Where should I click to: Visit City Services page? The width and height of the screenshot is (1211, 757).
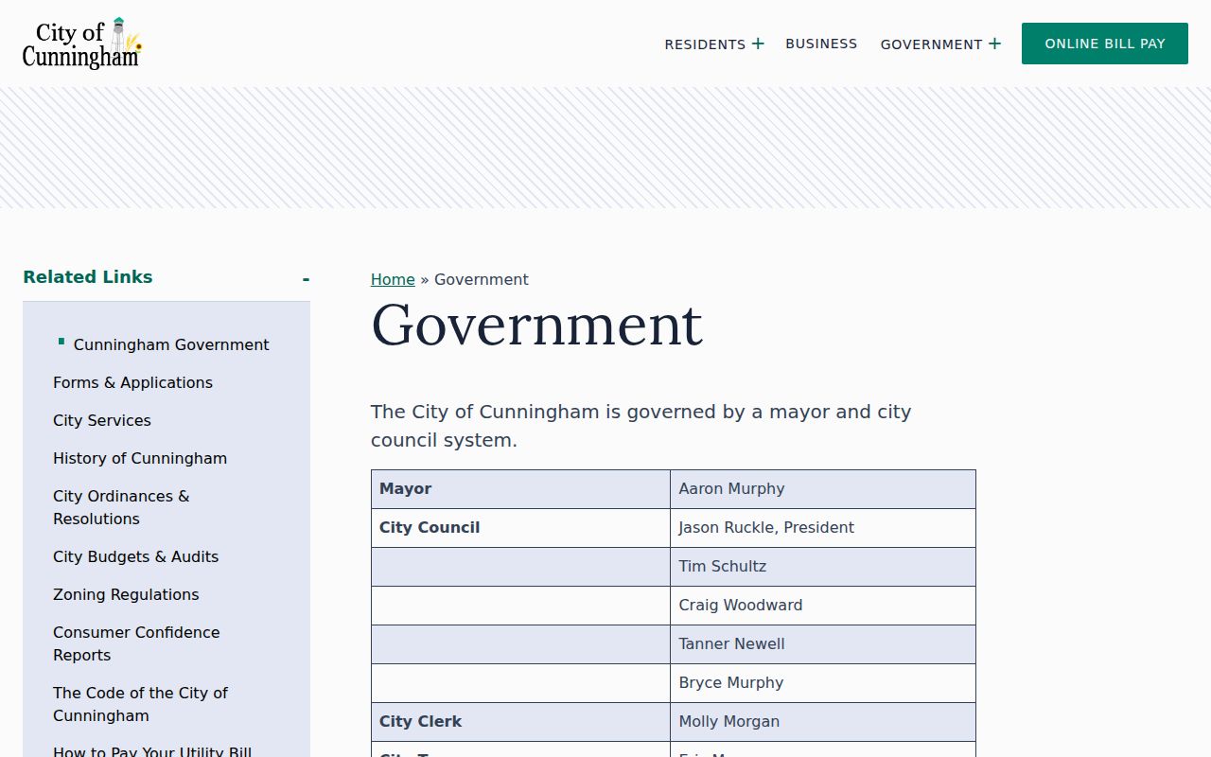[102, 420]
